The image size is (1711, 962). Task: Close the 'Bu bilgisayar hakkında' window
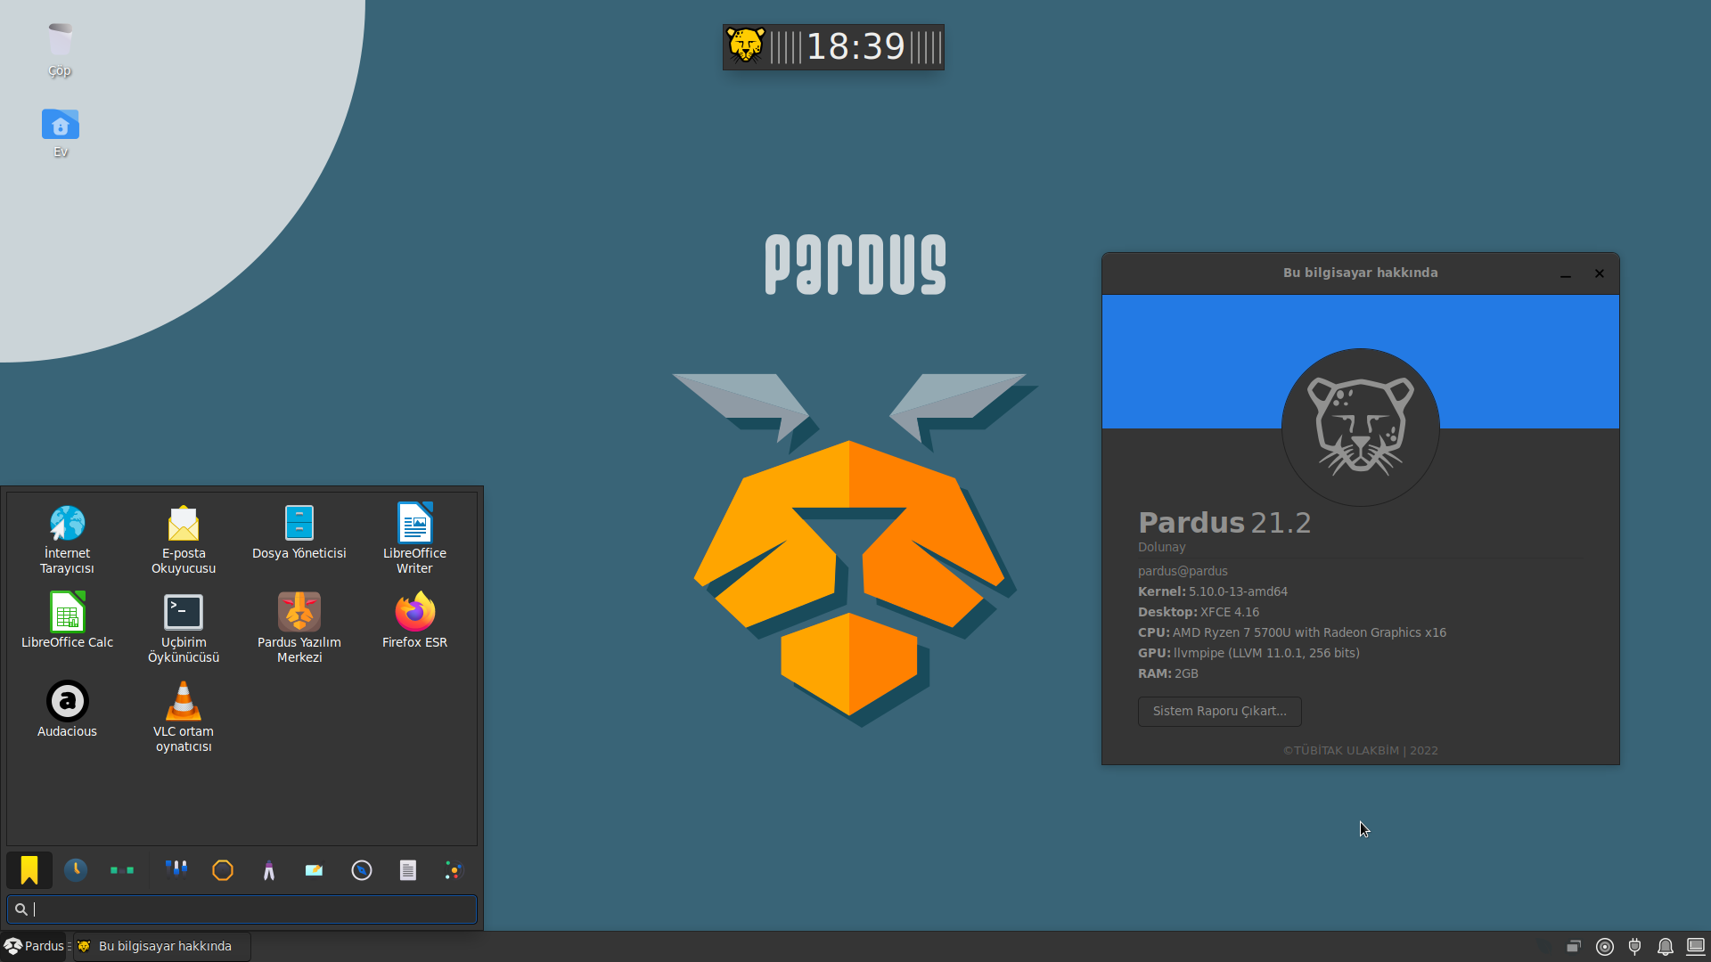(1600, 273)
